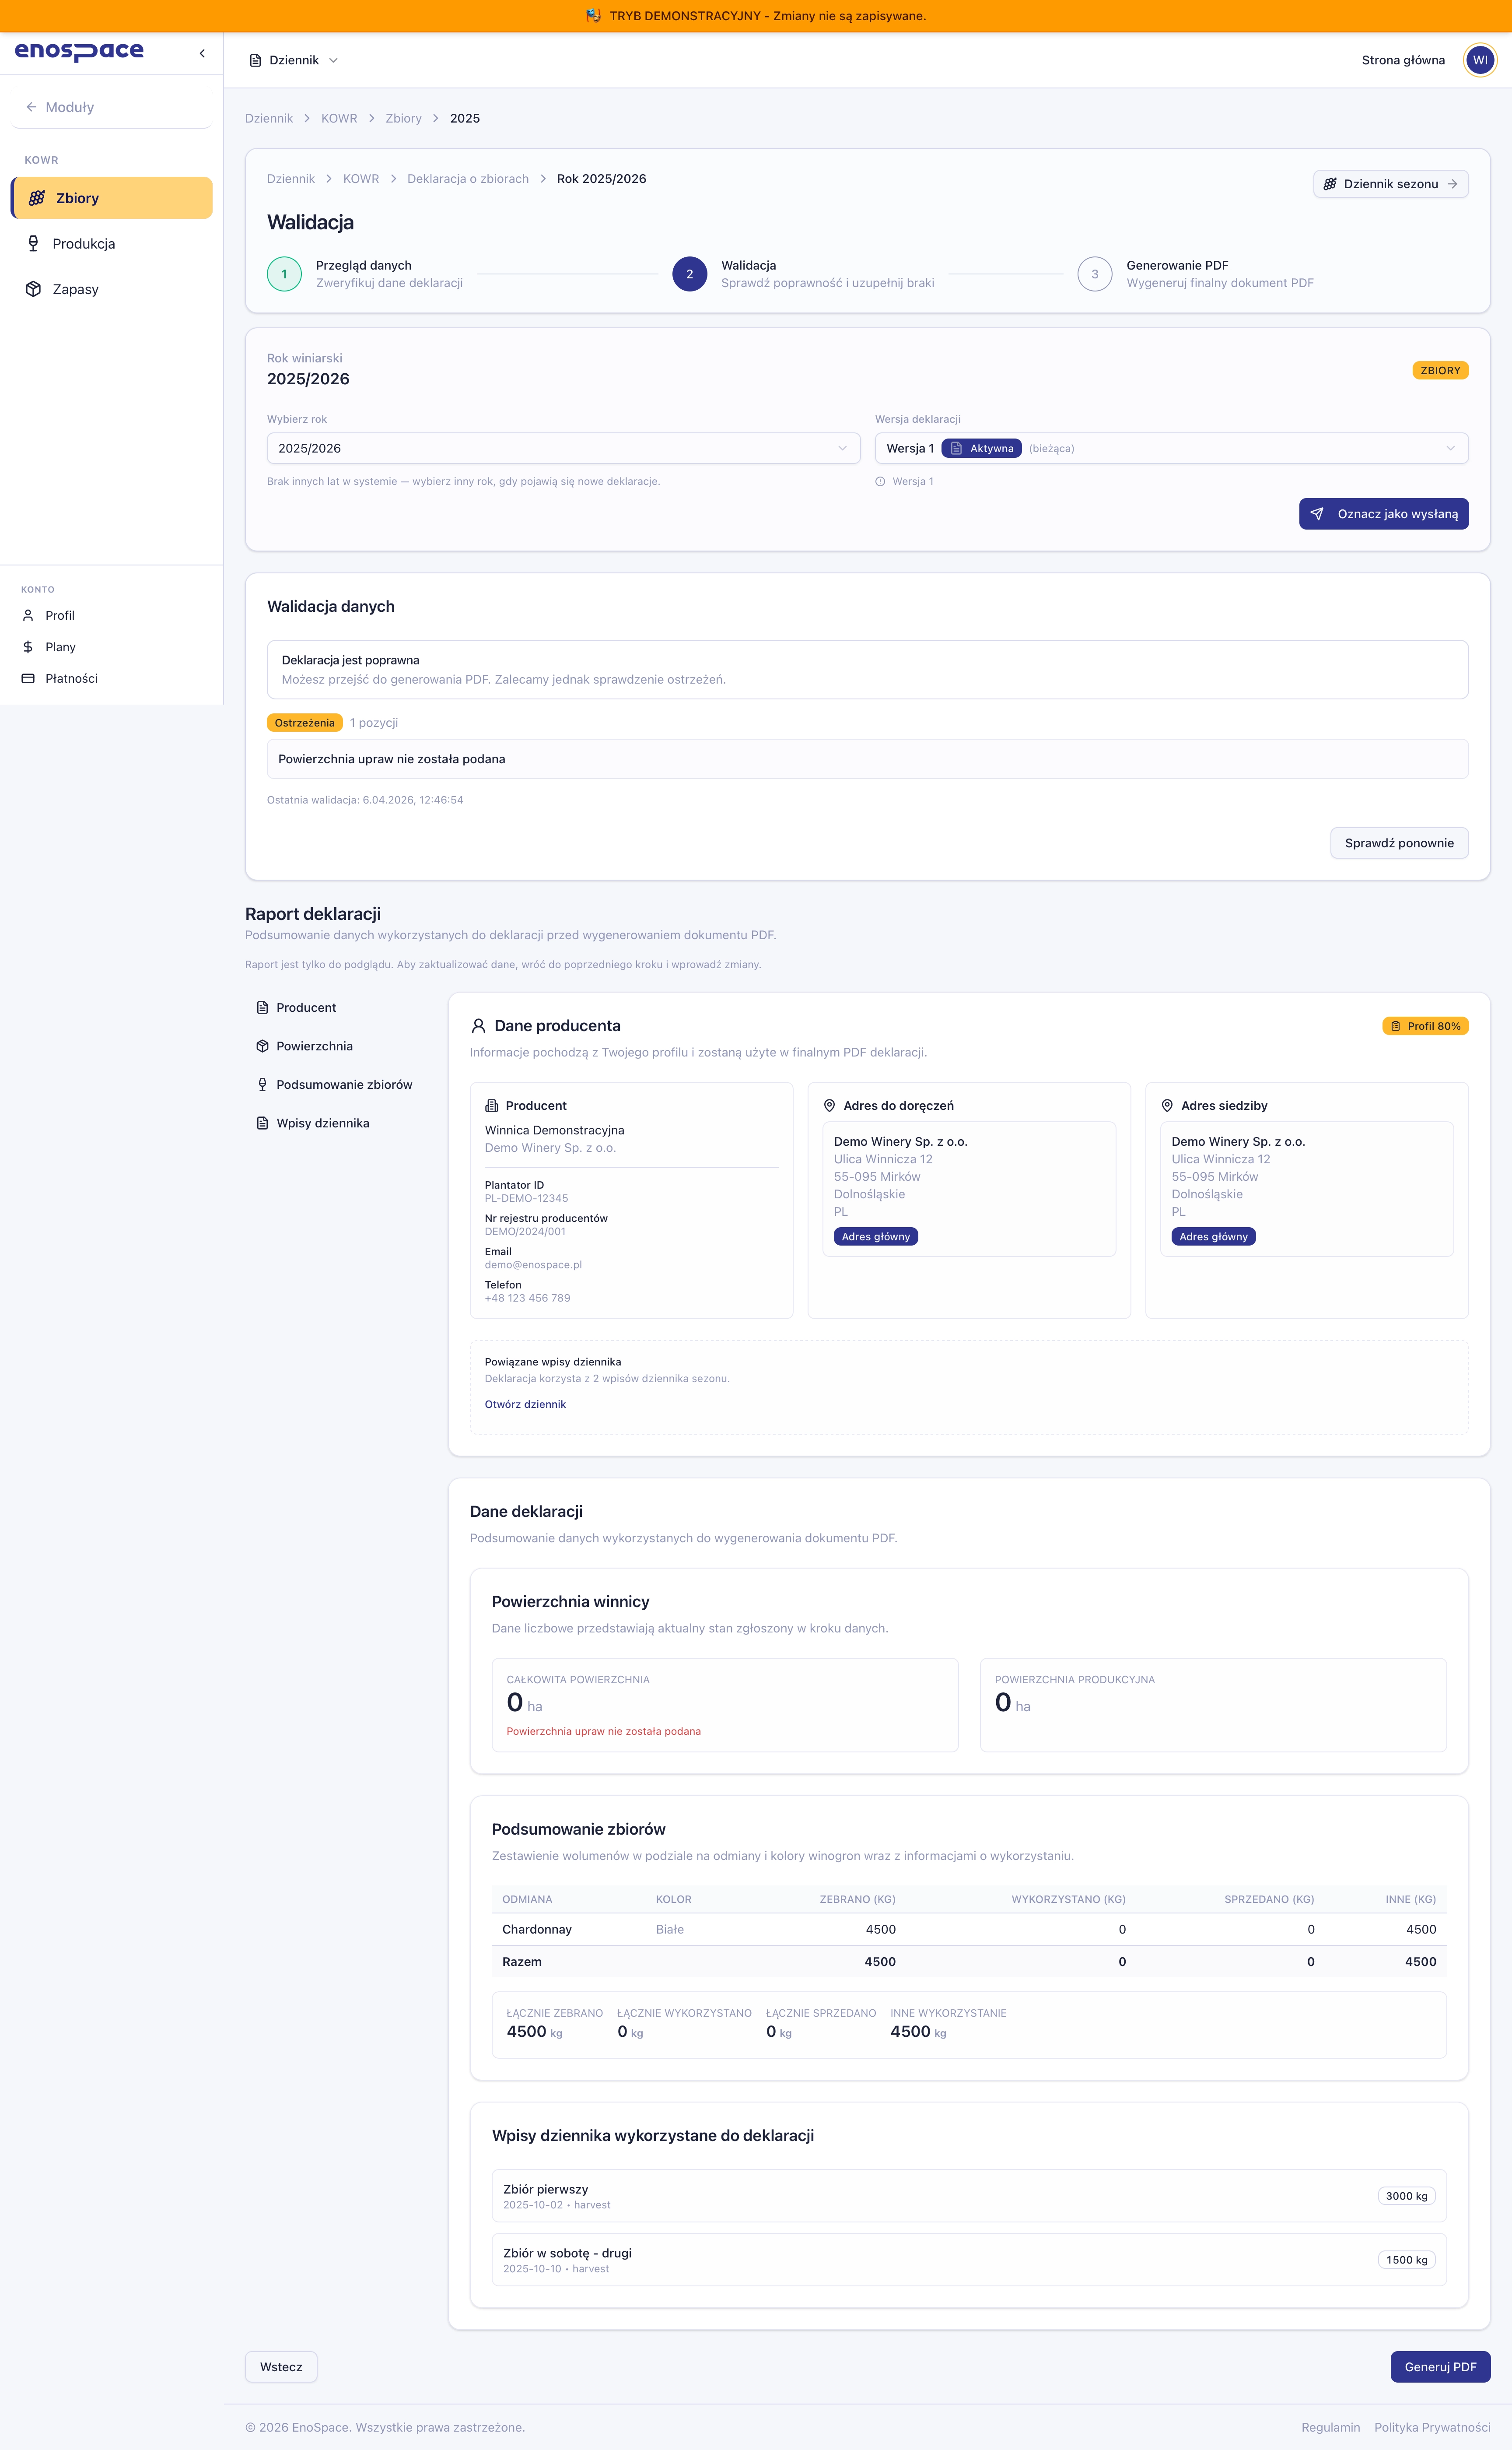Click the dollar icon beside Plany

pyautogui.click(x=28, y=647)
